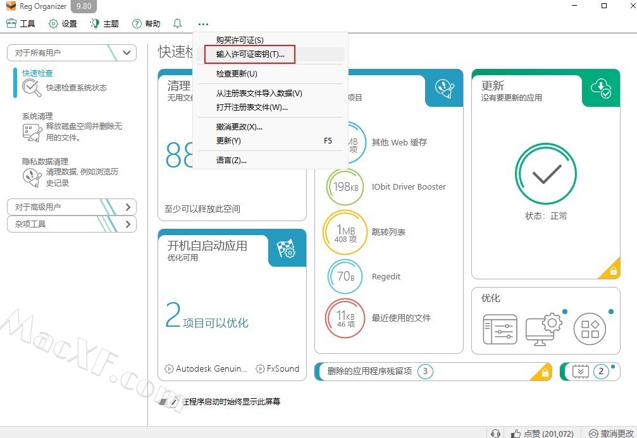Viewport: 637px width, 438px height.
Task: Click the Regedit label
Action: click(x=386, y=276)
